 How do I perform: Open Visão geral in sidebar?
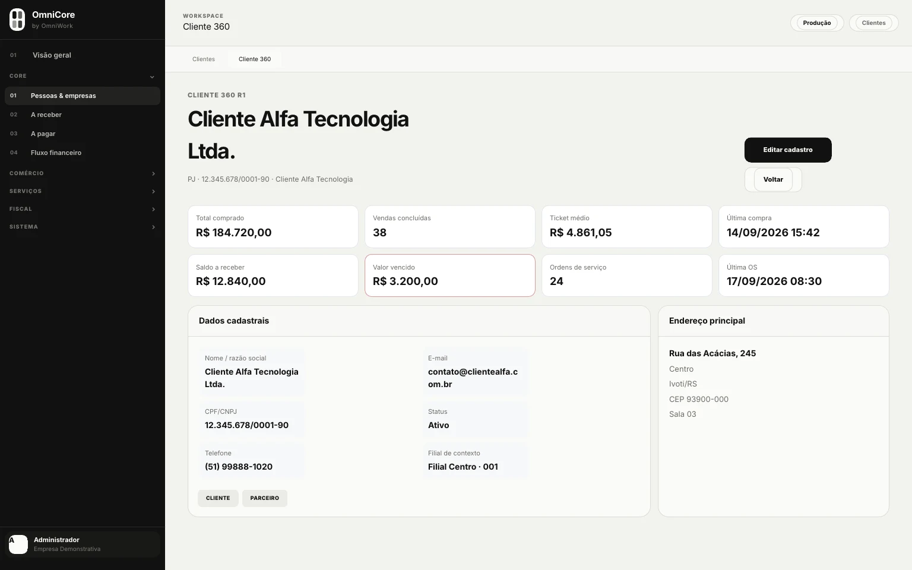pos(82,55)
